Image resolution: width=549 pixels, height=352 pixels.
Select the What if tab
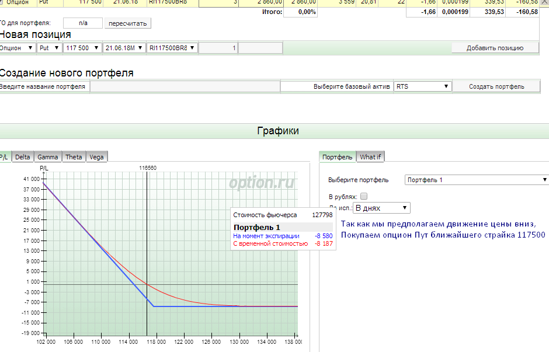(370, 157)
